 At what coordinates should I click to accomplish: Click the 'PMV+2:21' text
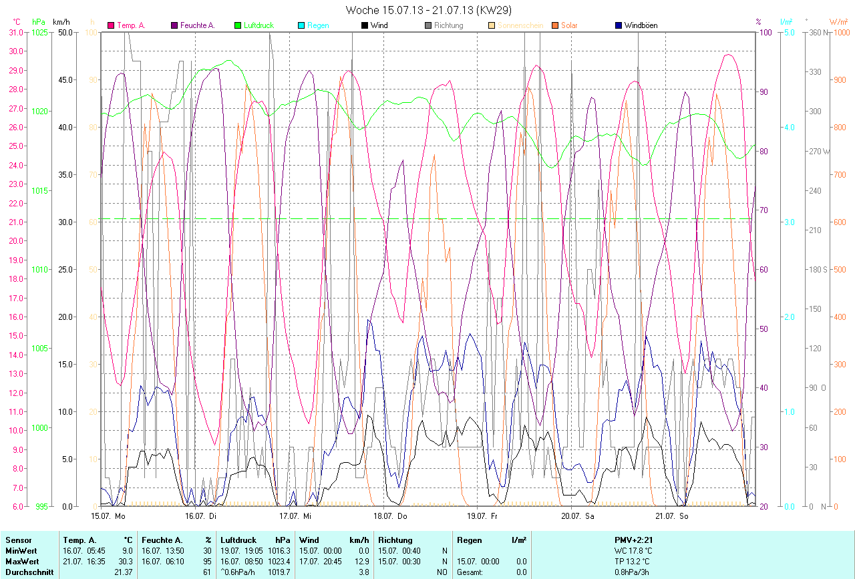click(x=635, y=540)
